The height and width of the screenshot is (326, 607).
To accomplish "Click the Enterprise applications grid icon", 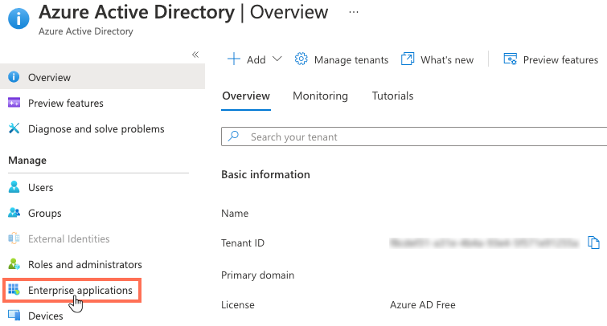I will pyautogui.click(x=14, y=290).
